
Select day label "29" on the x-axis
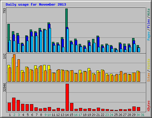tap(134, 115)
